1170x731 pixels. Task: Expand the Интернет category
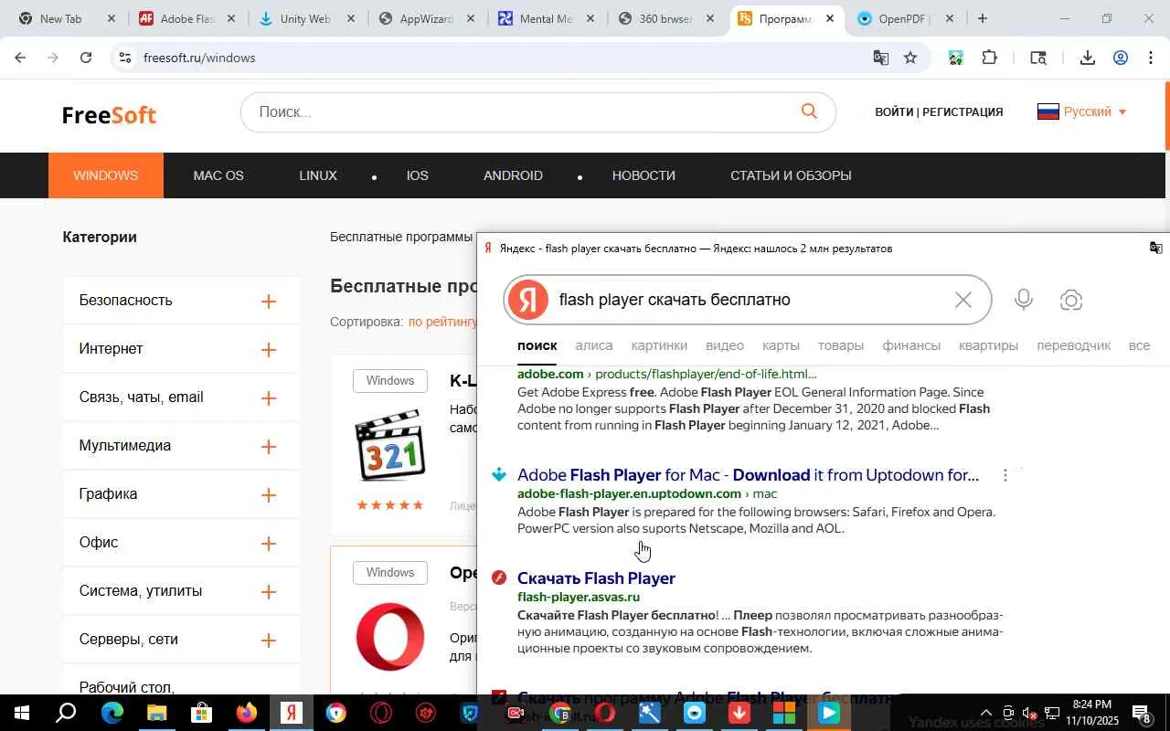click(x=269, y=350)
